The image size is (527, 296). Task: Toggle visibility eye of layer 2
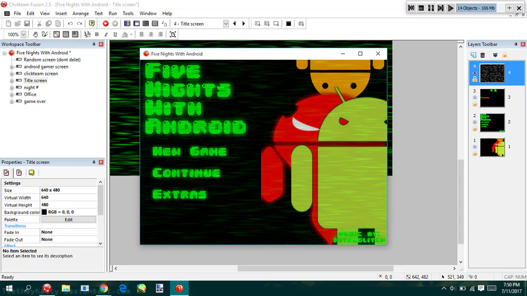tap(474, 122)
